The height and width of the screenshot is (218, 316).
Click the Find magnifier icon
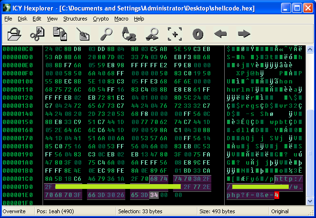[106, 34]
